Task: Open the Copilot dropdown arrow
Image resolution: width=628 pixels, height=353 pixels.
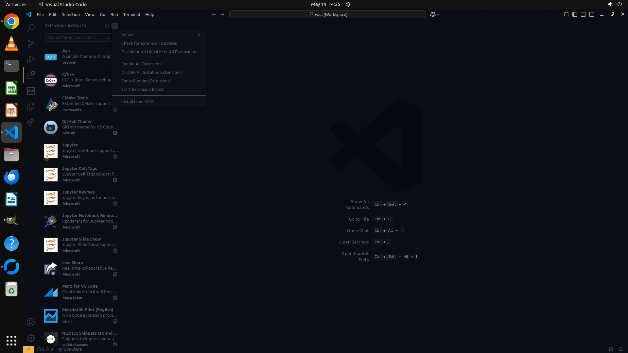Action: (x=438, y=14)
